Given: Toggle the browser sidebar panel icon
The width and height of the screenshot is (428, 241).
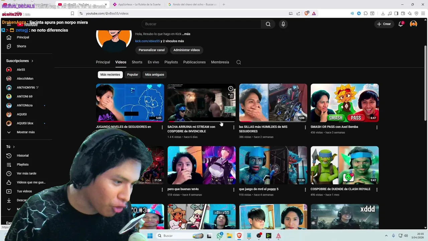Looking at the screenshot, I should [396, 13].
